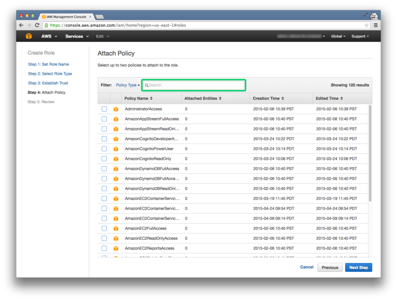Click the AmazonEC2FullAccess policy name
The width and height of the screenshot is (397, 300).
[146, 228]
